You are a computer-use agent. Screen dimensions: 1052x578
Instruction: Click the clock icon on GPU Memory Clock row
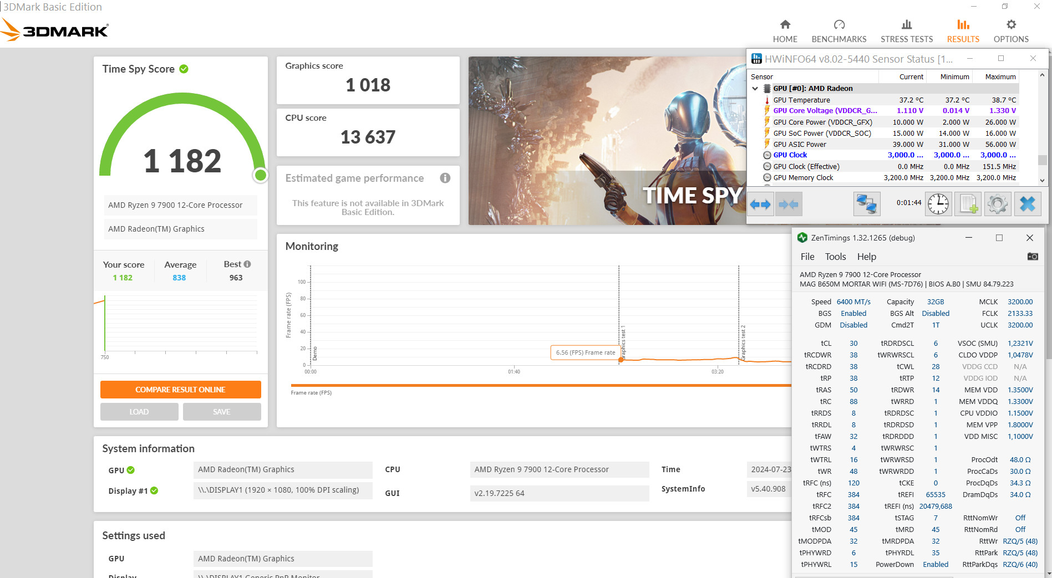click(x=768, y=178)
